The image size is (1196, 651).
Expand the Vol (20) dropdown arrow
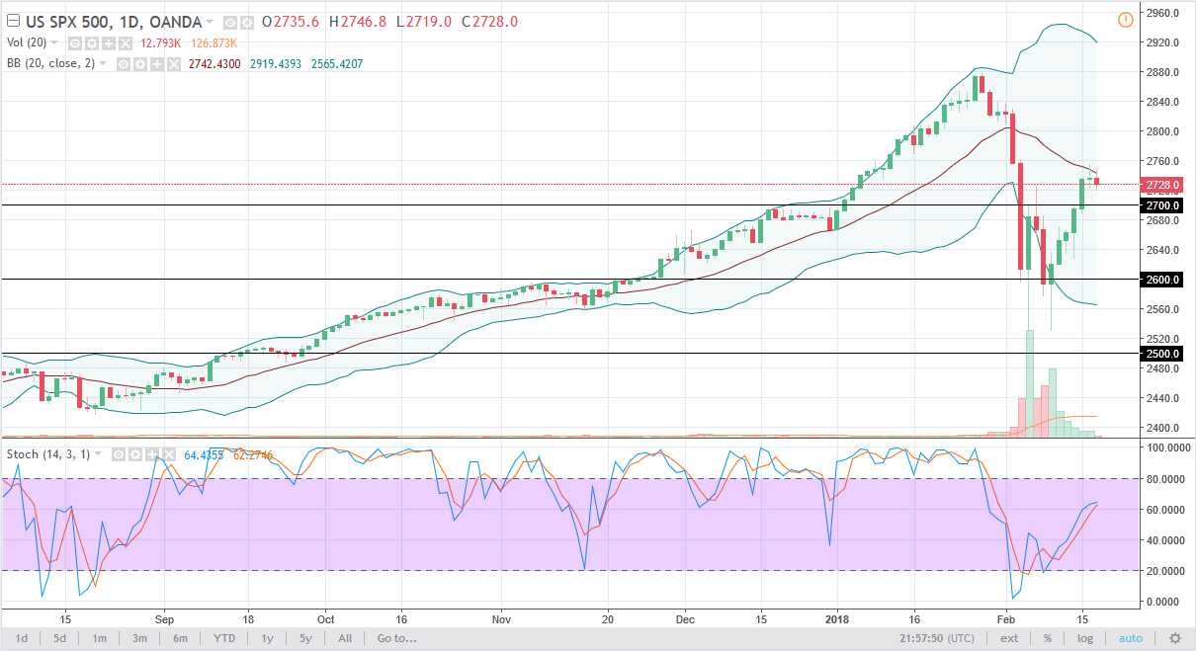[53, 42]
